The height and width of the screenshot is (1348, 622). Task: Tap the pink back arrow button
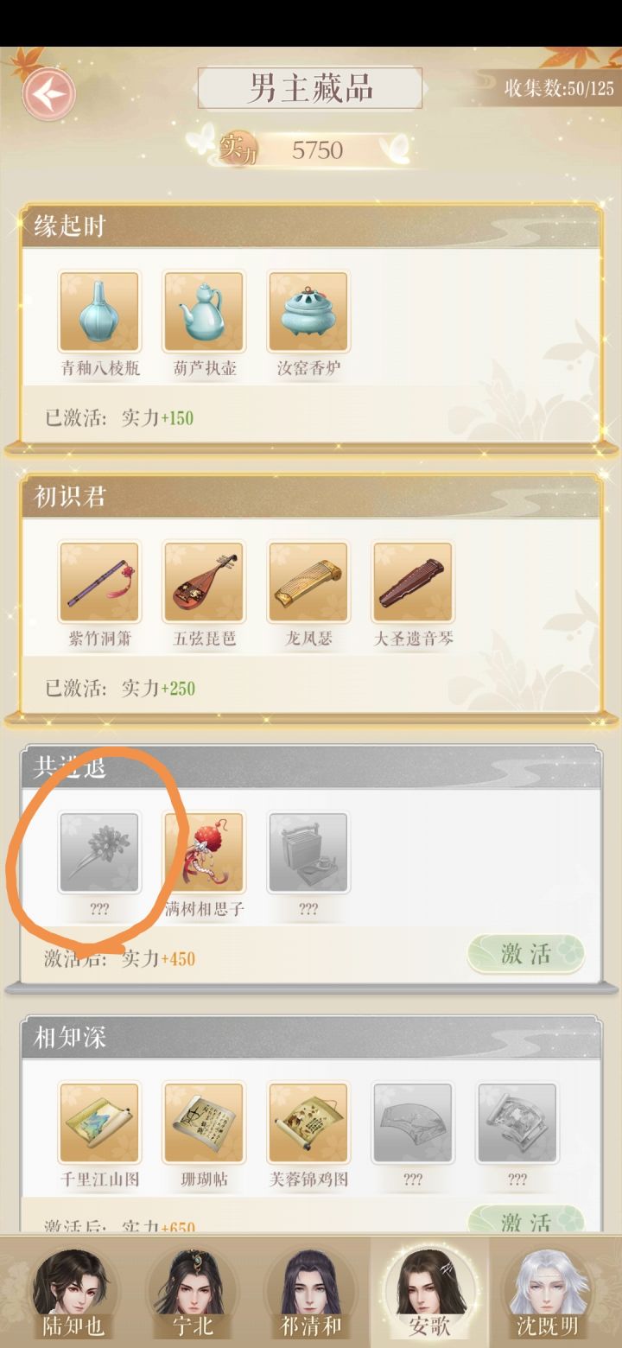[x=48, y=93]
